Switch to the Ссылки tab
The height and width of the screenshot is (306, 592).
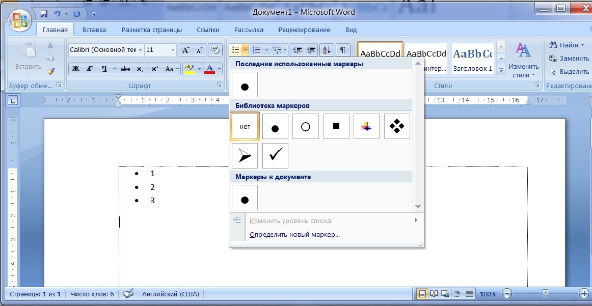208,30
